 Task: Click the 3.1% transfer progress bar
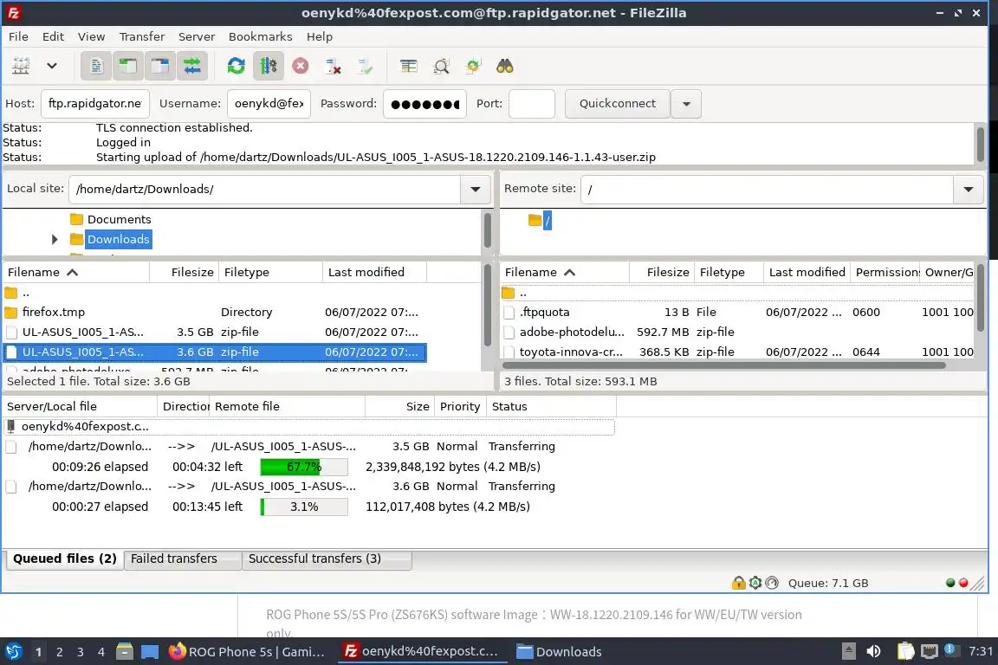(x=304, y=507)
